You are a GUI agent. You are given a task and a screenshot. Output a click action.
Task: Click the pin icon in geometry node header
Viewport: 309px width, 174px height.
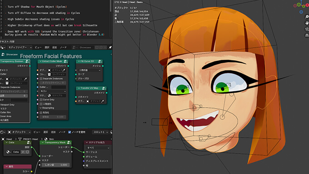[x=110, y=47]
